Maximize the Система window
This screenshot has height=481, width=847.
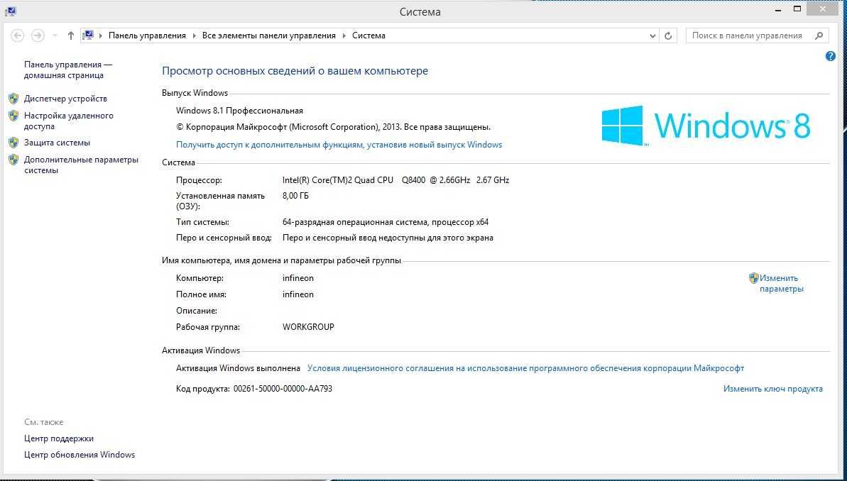click(797, 9)
